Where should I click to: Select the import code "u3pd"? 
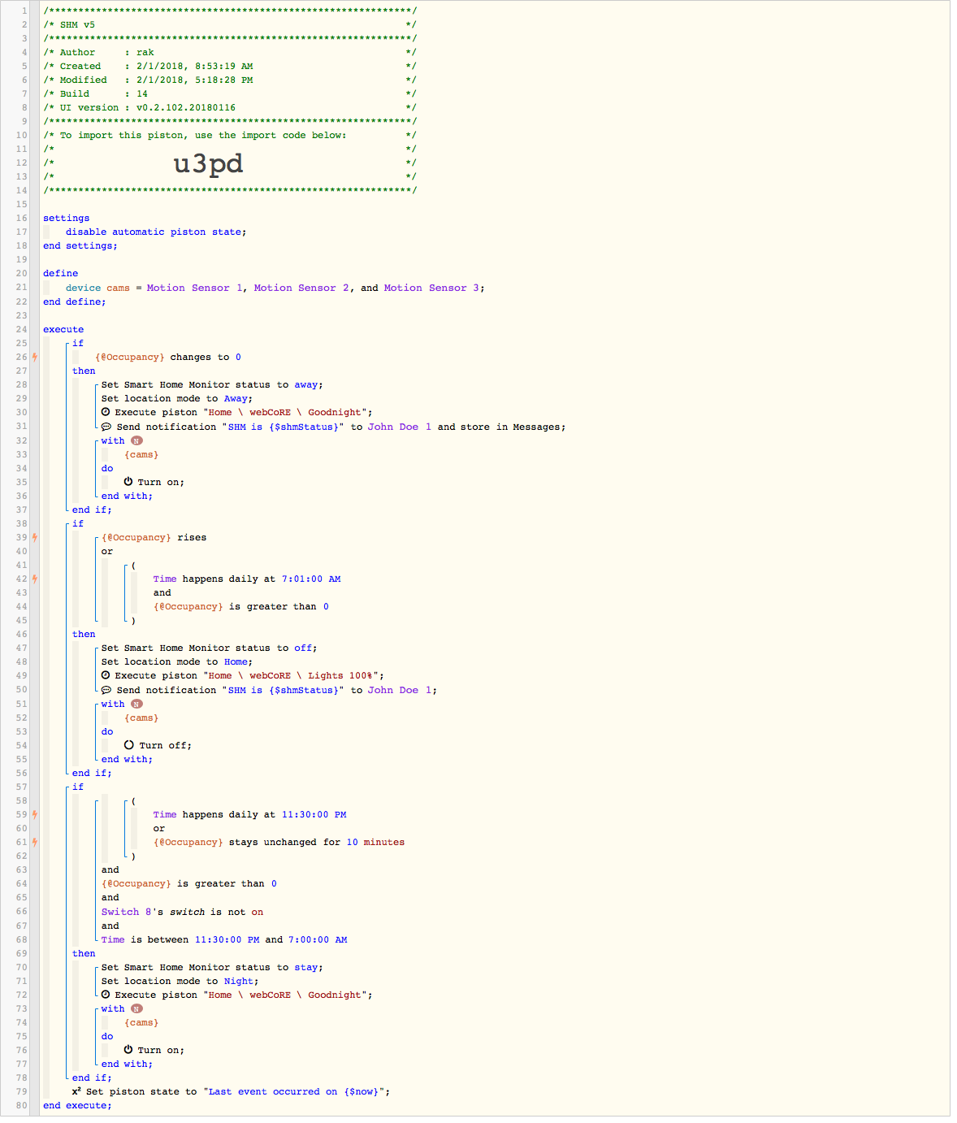[x=208, y=164]
